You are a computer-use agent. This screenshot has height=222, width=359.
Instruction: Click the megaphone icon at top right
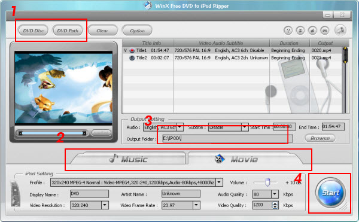point(340,30)
